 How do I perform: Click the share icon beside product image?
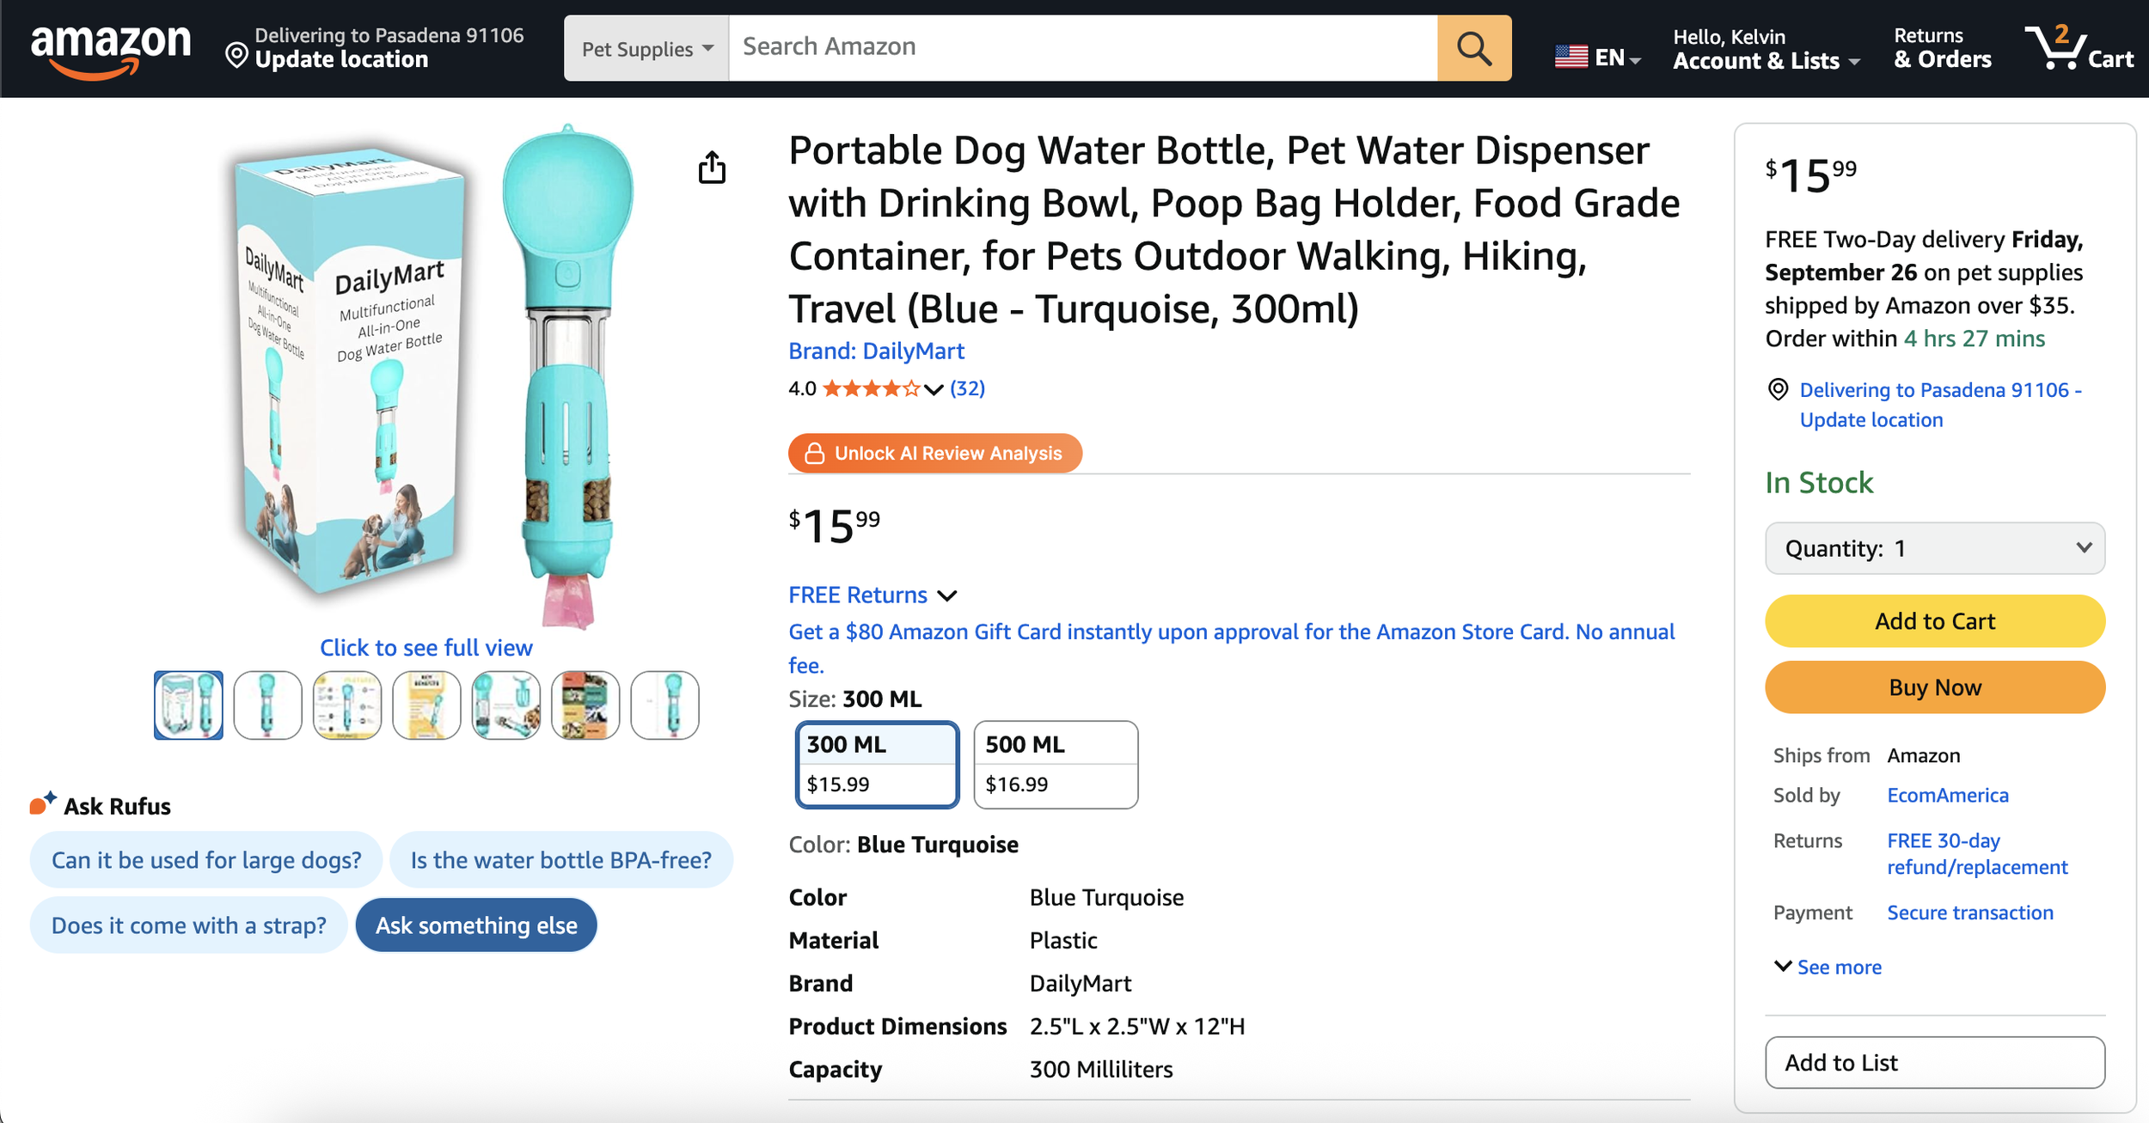pos(712,168)
